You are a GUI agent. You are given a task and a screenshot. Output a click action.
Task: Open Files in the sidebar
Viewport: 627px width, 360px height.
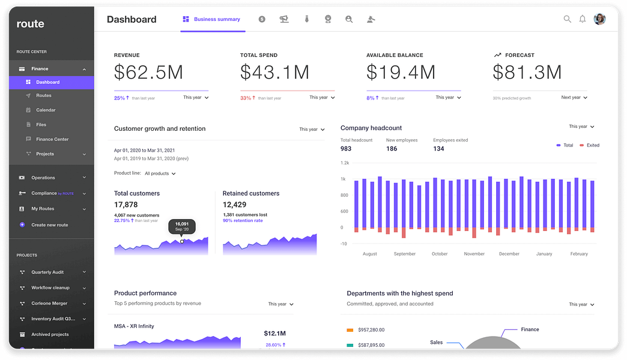[41, 125]
